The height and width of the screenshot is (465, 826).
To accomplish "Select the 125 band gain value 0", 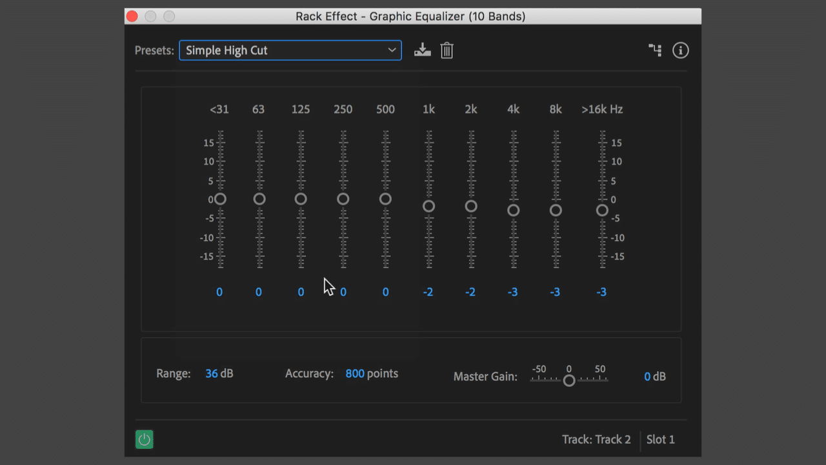I will click(301, 292).
